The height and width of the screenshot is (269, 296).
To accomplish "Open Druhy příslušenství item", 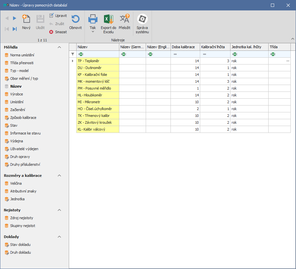I will click(22, 164).
